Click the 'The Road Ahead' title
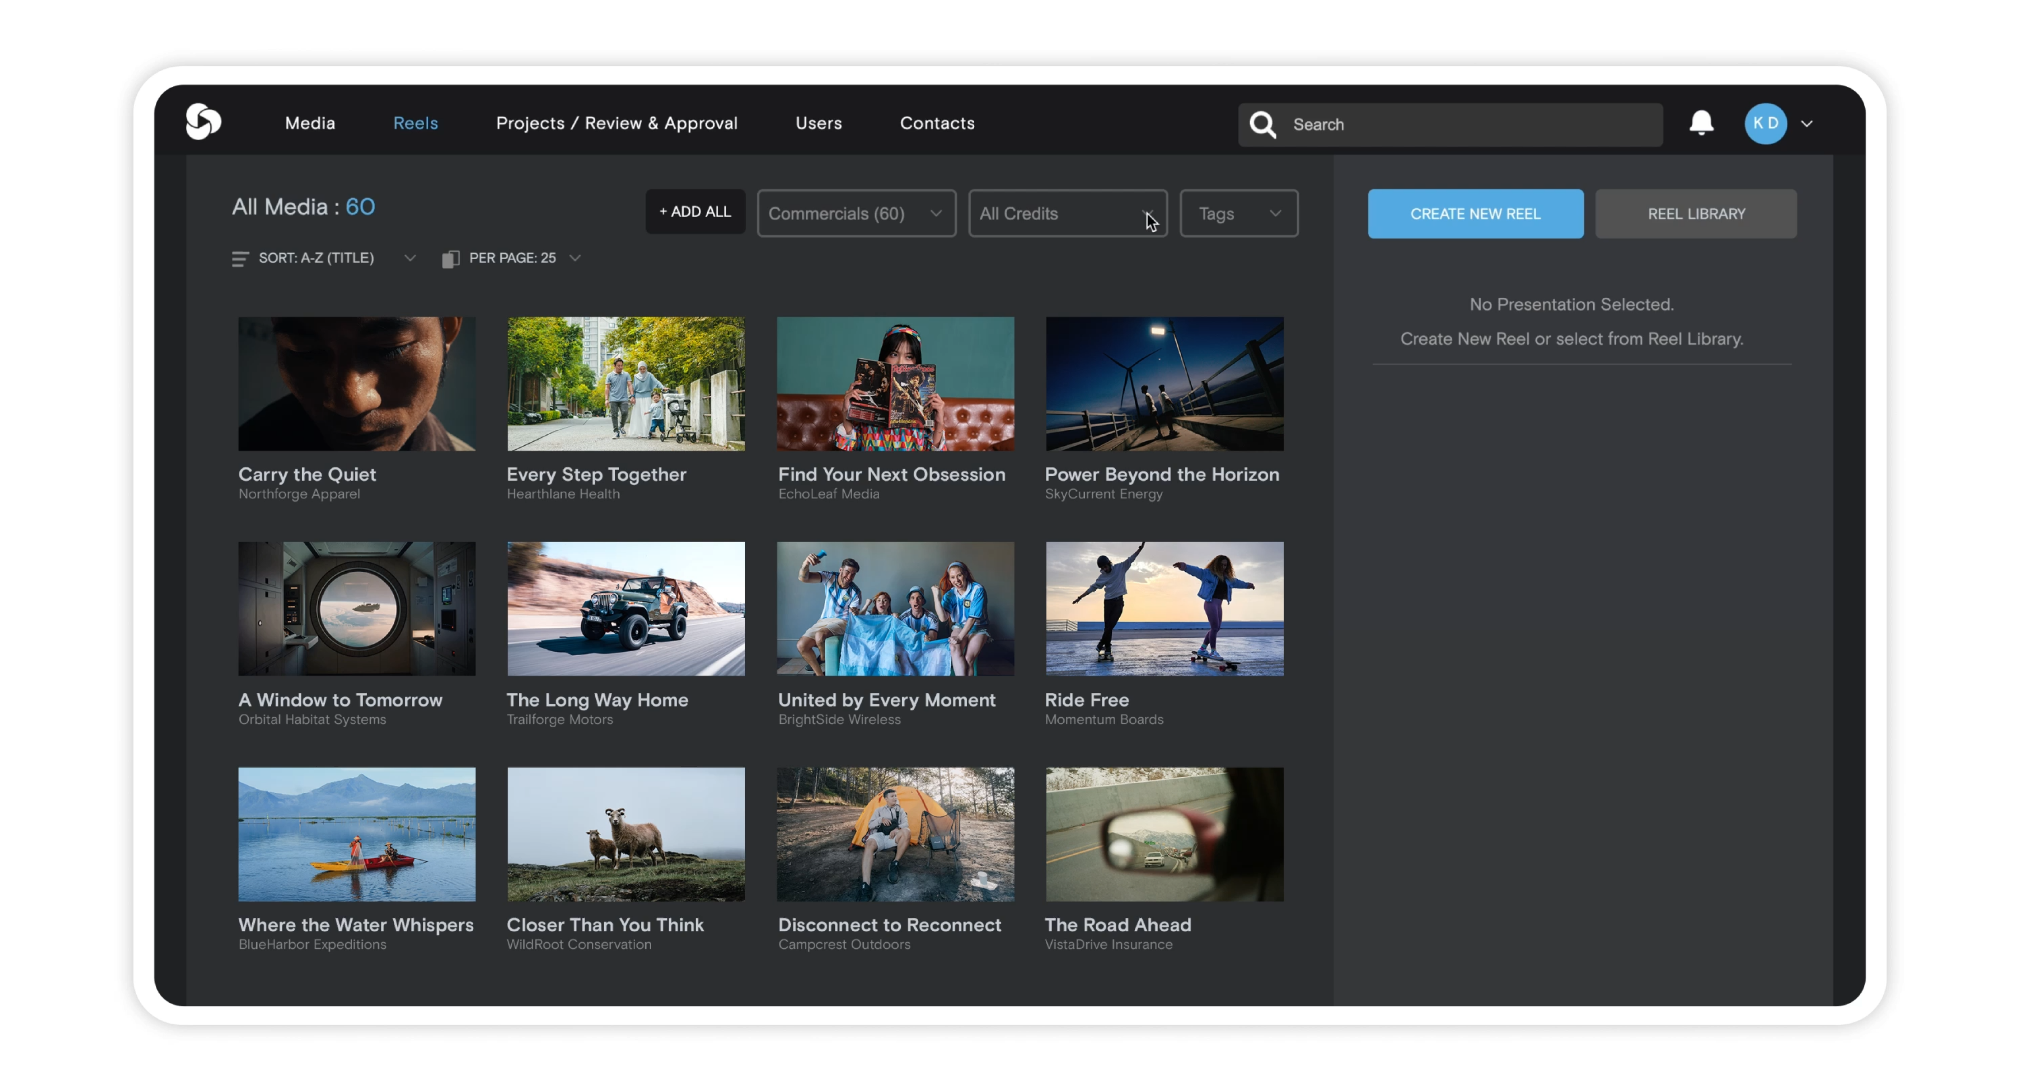This screenshot has width=2020, height=1091. 1117,925
